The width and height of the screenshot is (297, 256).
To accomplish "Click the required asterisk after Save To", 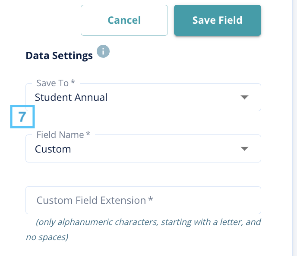I will 73,83.
